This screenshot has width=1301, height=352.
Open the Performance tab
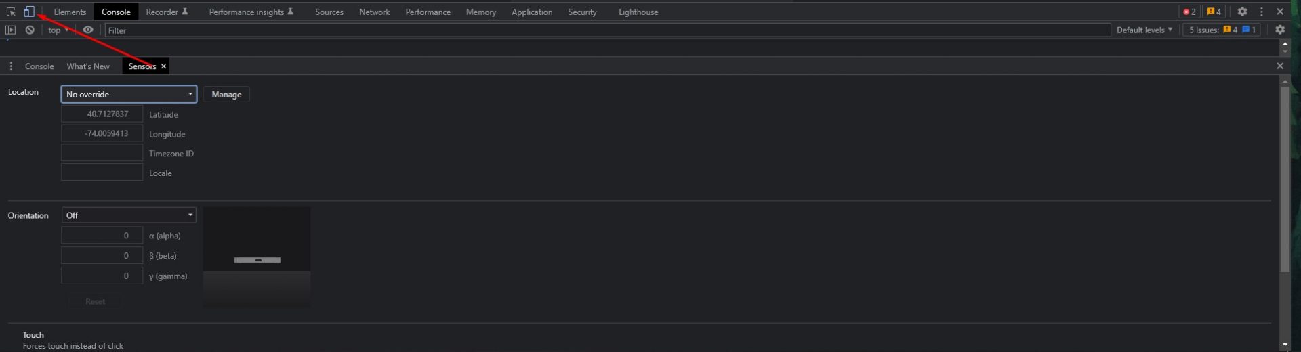(x=428, y=12)
